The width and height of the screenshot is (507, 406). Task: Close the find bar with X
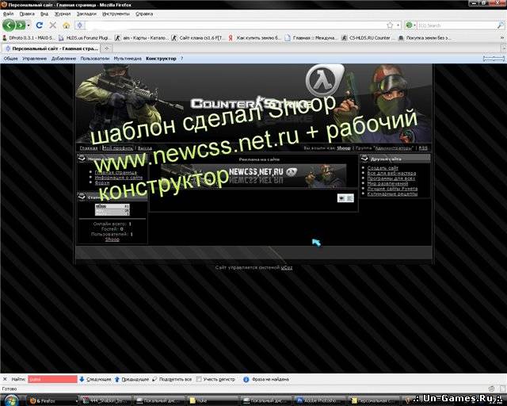5,379
